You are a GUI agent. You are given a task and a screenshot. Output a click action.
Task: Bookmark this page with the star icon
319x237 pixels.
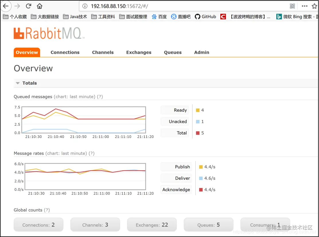[314, 6]
